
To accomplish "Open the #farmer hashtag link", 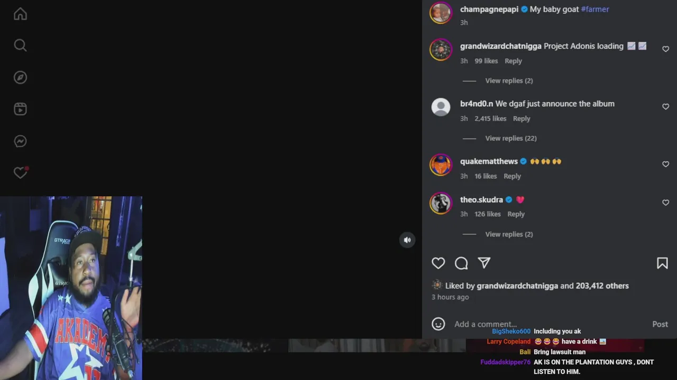I will [x=595, y=9].
